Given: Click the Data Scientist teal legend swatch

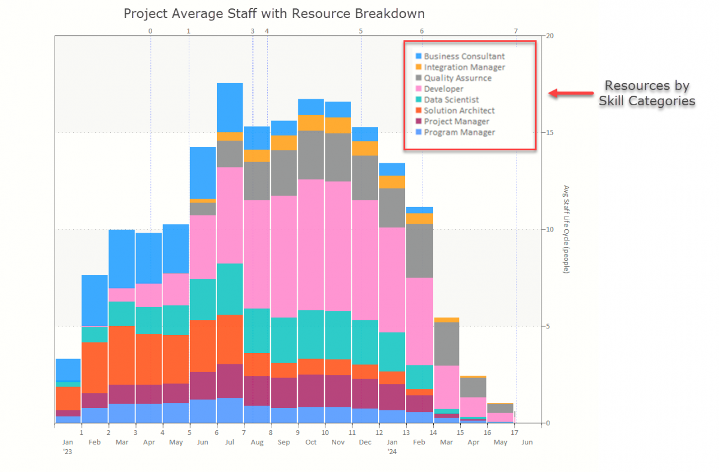Looking at the screenshot, I should (x=419, y=99).
